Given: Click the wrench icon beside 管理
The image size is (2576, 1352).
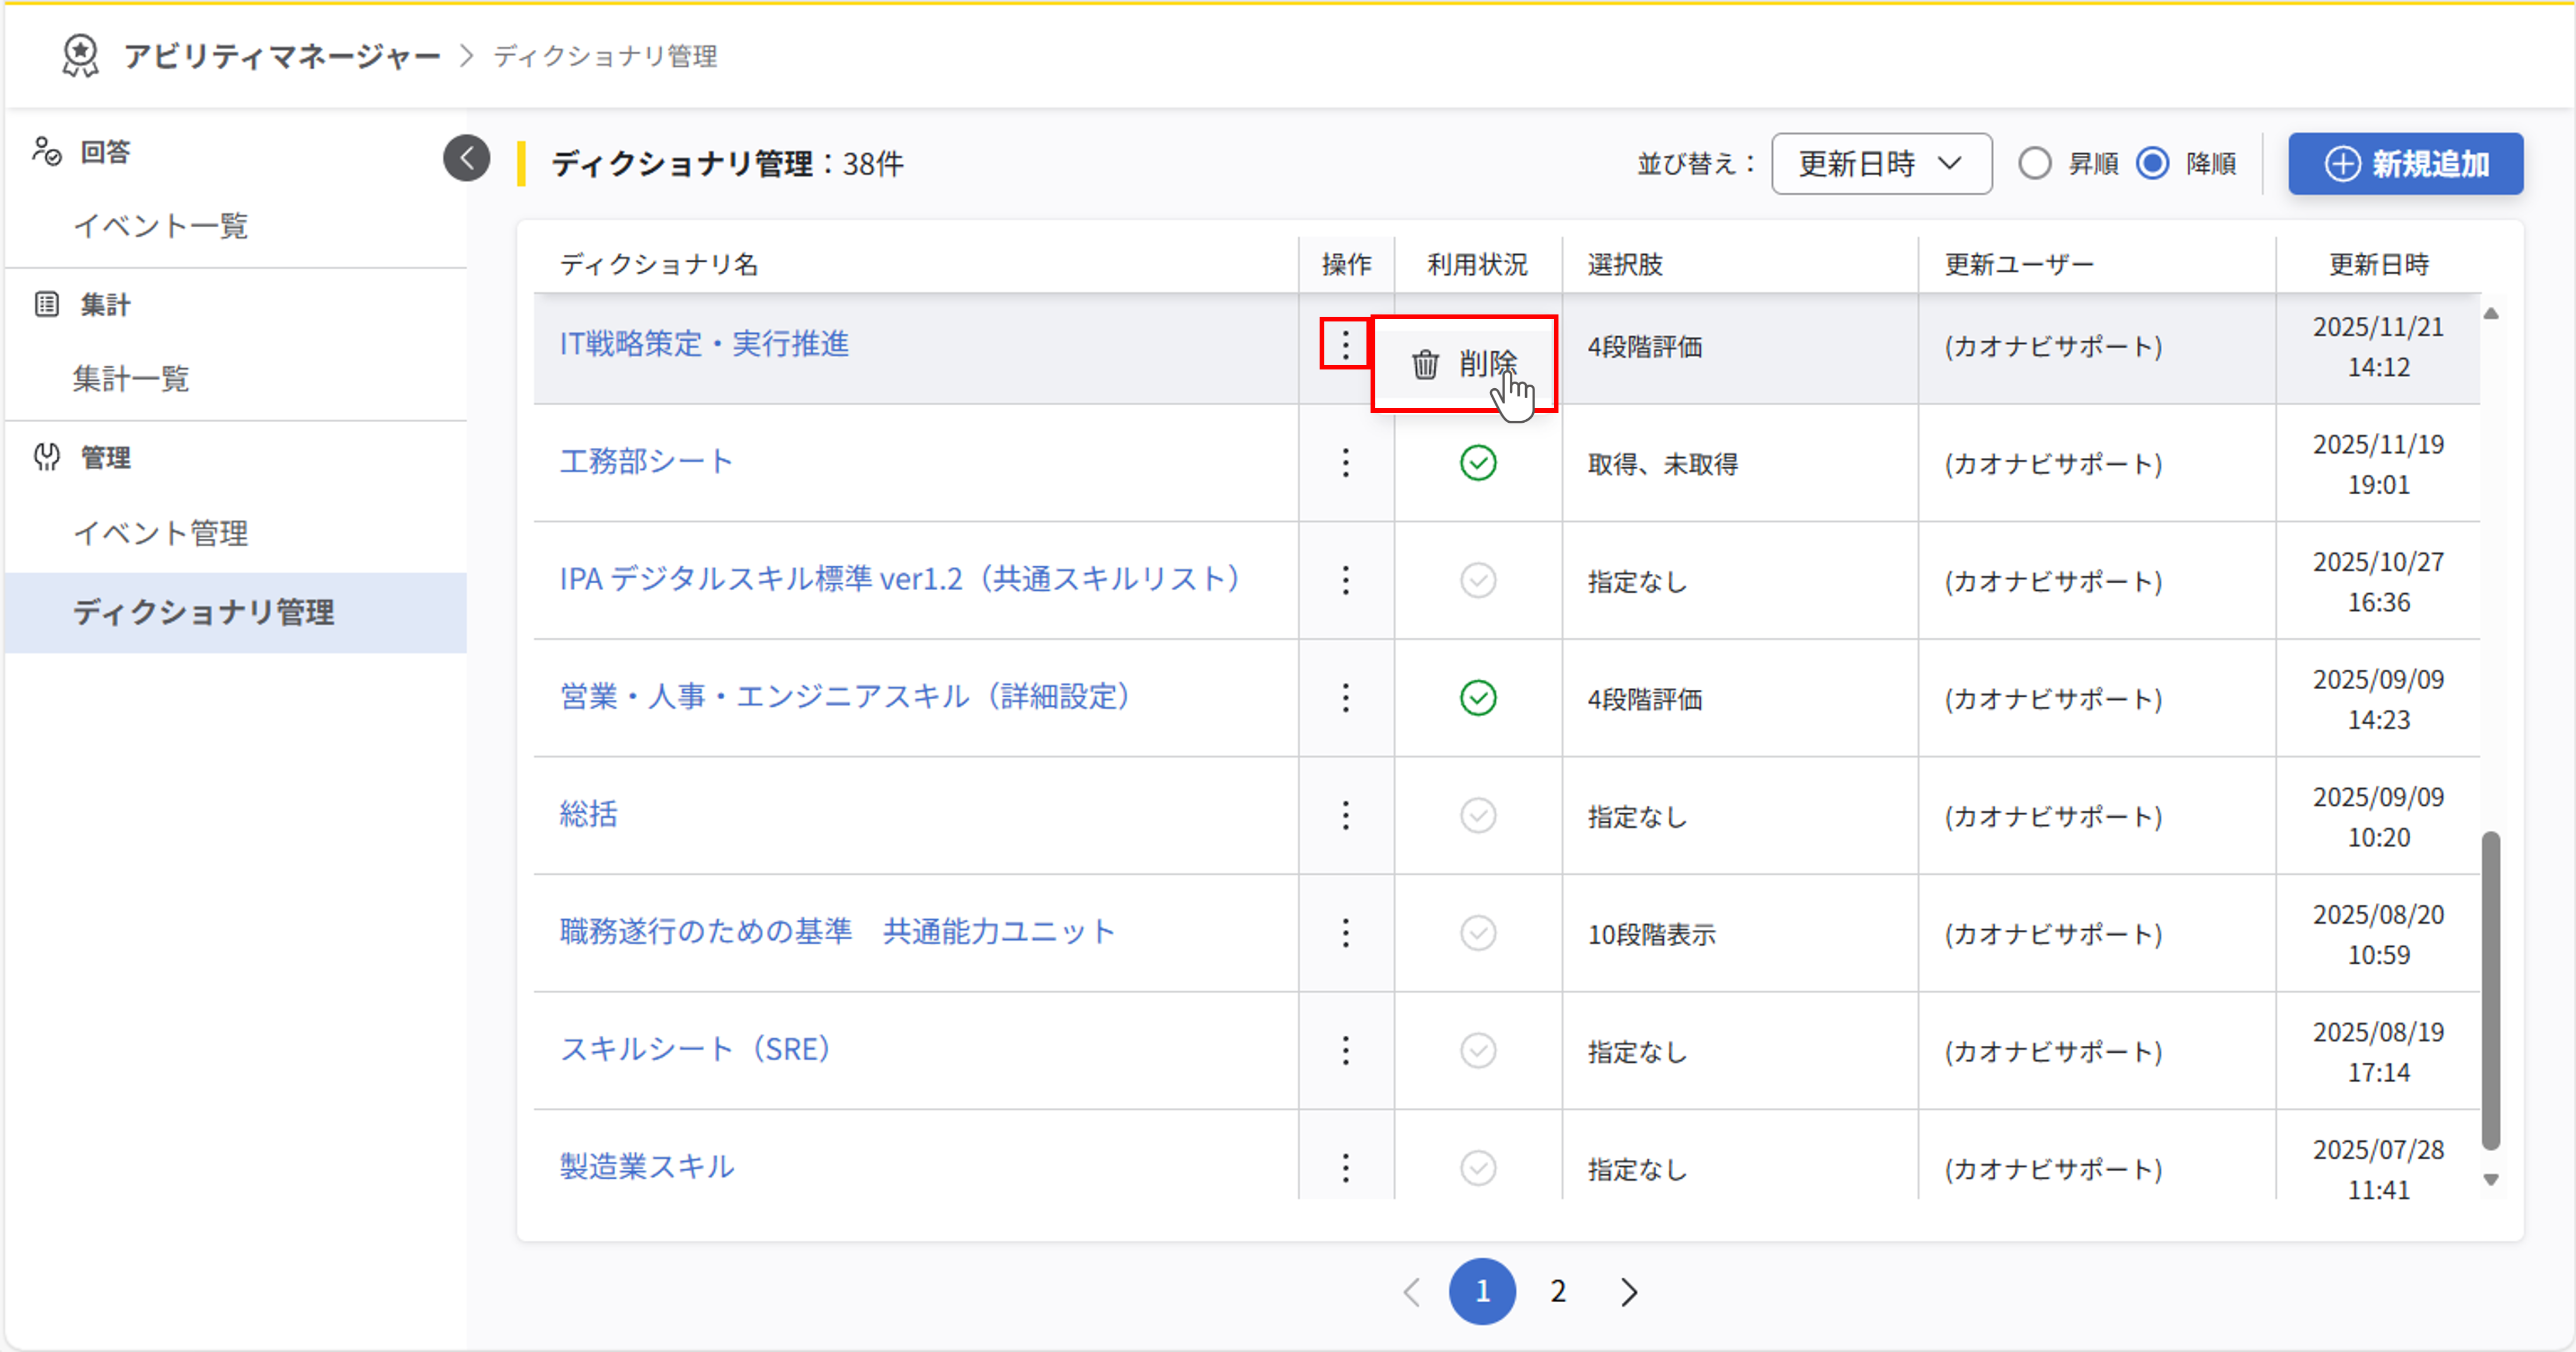Looking at the screenshot, I should (x=47, y=458).
